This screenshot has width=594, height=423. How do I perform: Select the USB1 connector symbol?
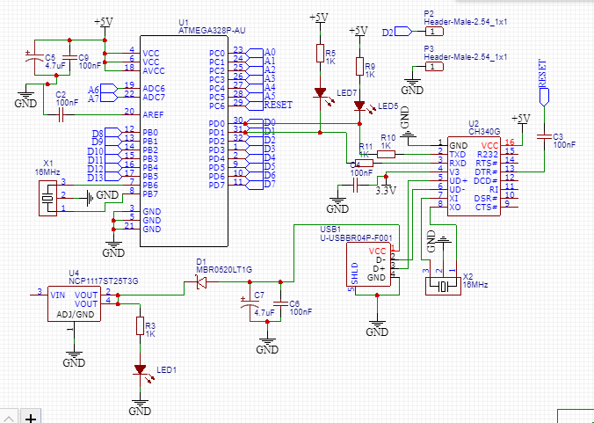point(369,264)
